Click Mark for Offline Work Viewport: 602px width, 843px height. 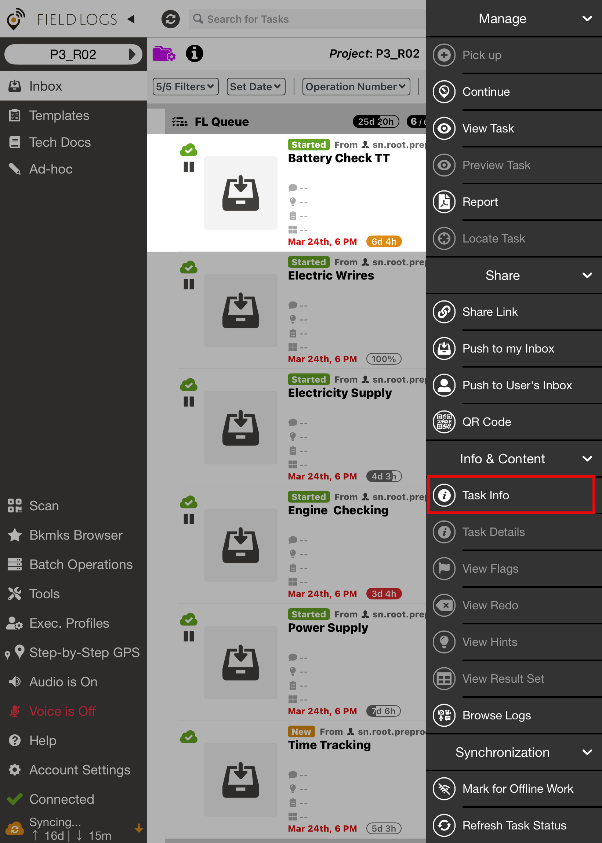[x=517, y=789]
